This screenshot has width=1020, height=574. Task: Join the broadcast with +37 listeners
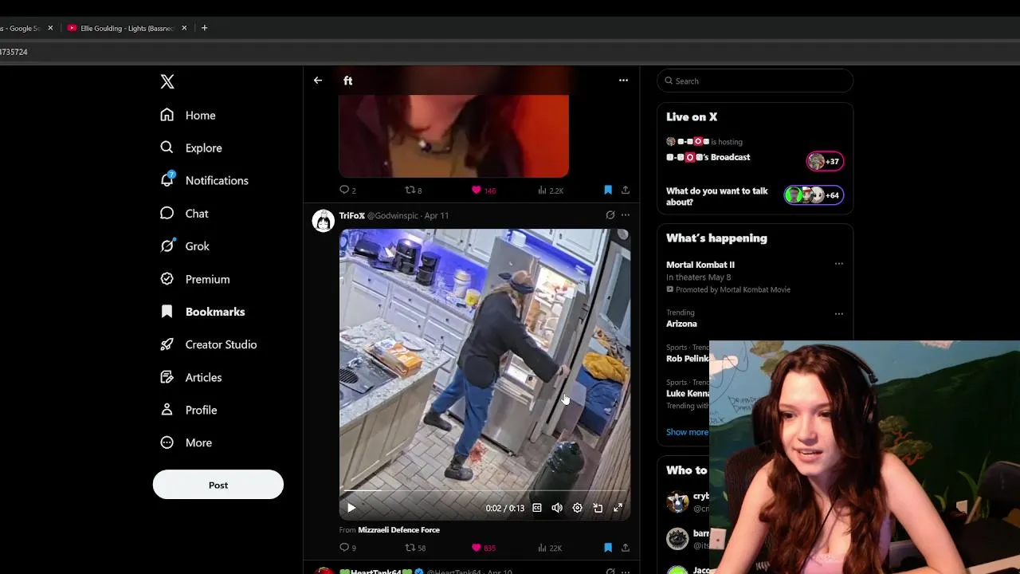(826, 161)
